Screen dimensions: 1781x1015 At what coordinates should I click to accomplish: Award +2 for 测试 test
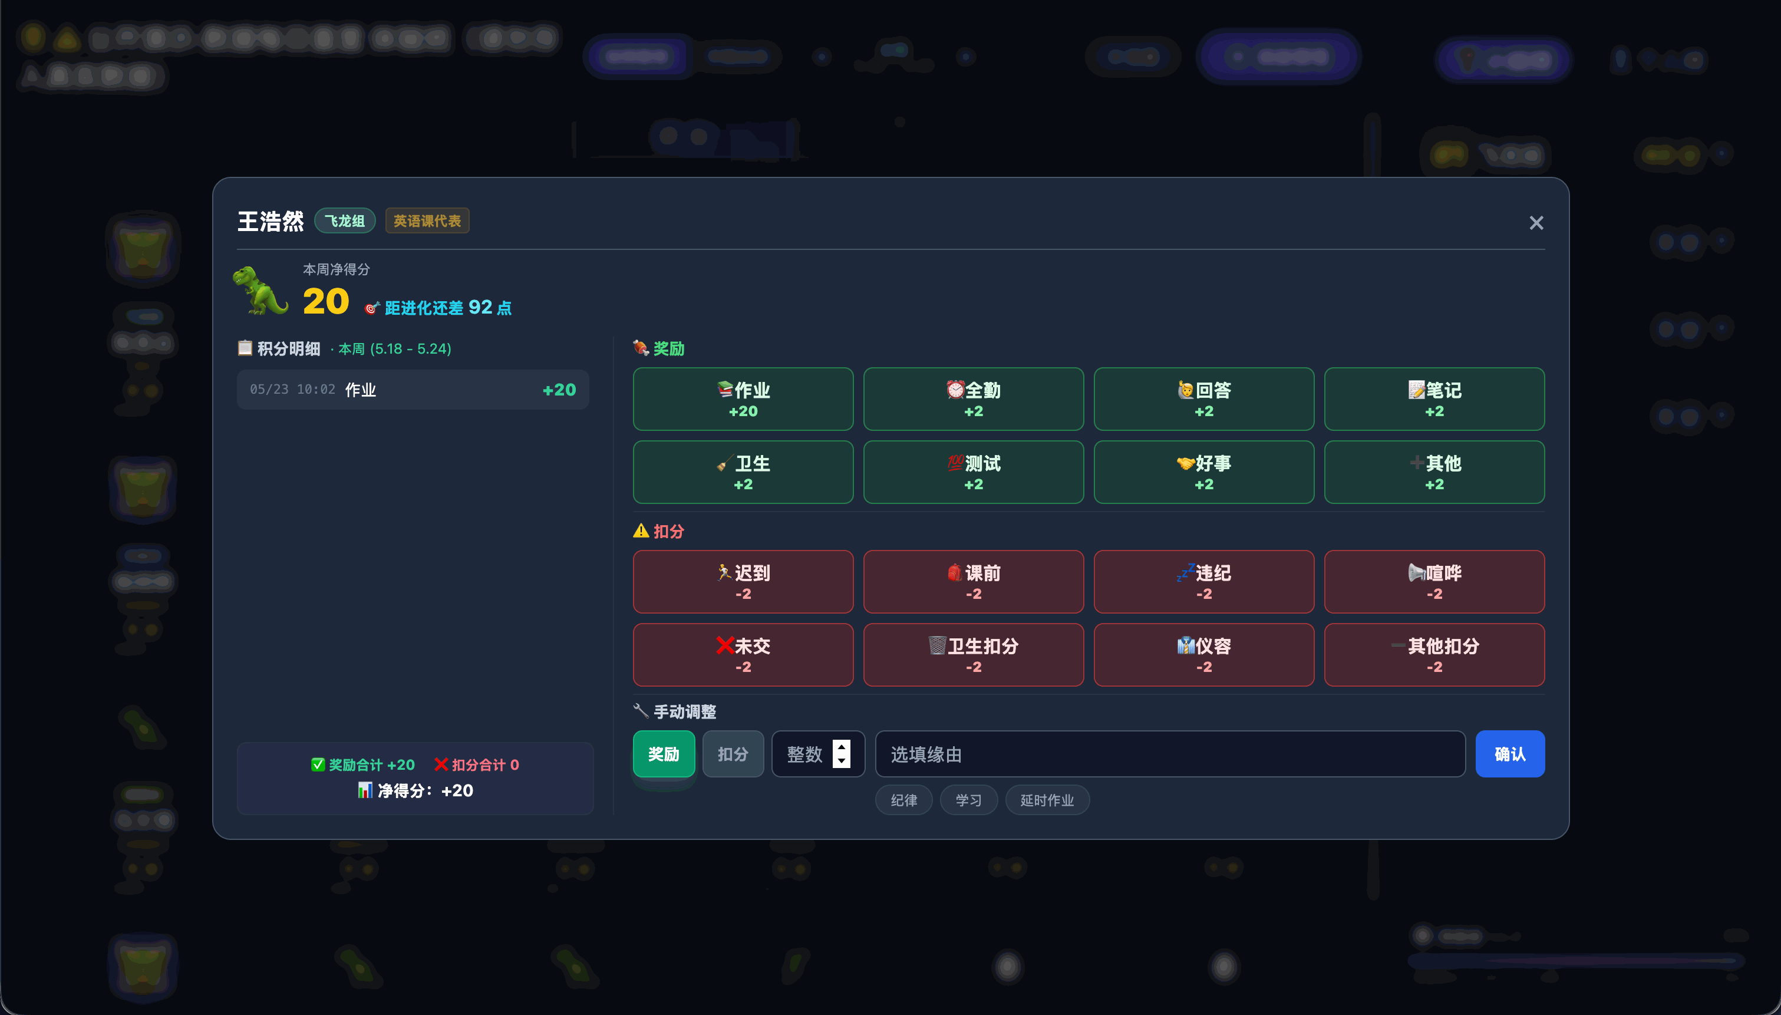tap(974, 472)
